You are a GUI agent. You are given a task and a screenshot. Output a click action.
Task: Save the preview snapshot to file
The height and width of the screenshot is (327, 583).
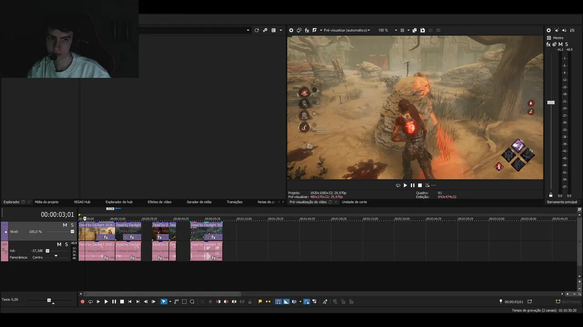coord(423,30)
